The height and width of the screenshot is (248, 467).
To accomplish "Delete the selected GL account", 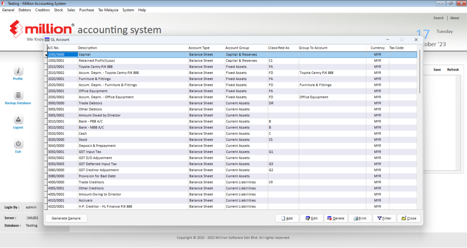I will (x=336, y=218).
